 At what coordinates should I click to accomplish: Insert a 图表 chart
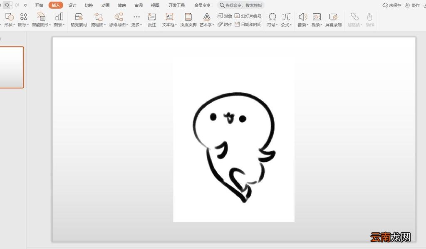(59, 20)
